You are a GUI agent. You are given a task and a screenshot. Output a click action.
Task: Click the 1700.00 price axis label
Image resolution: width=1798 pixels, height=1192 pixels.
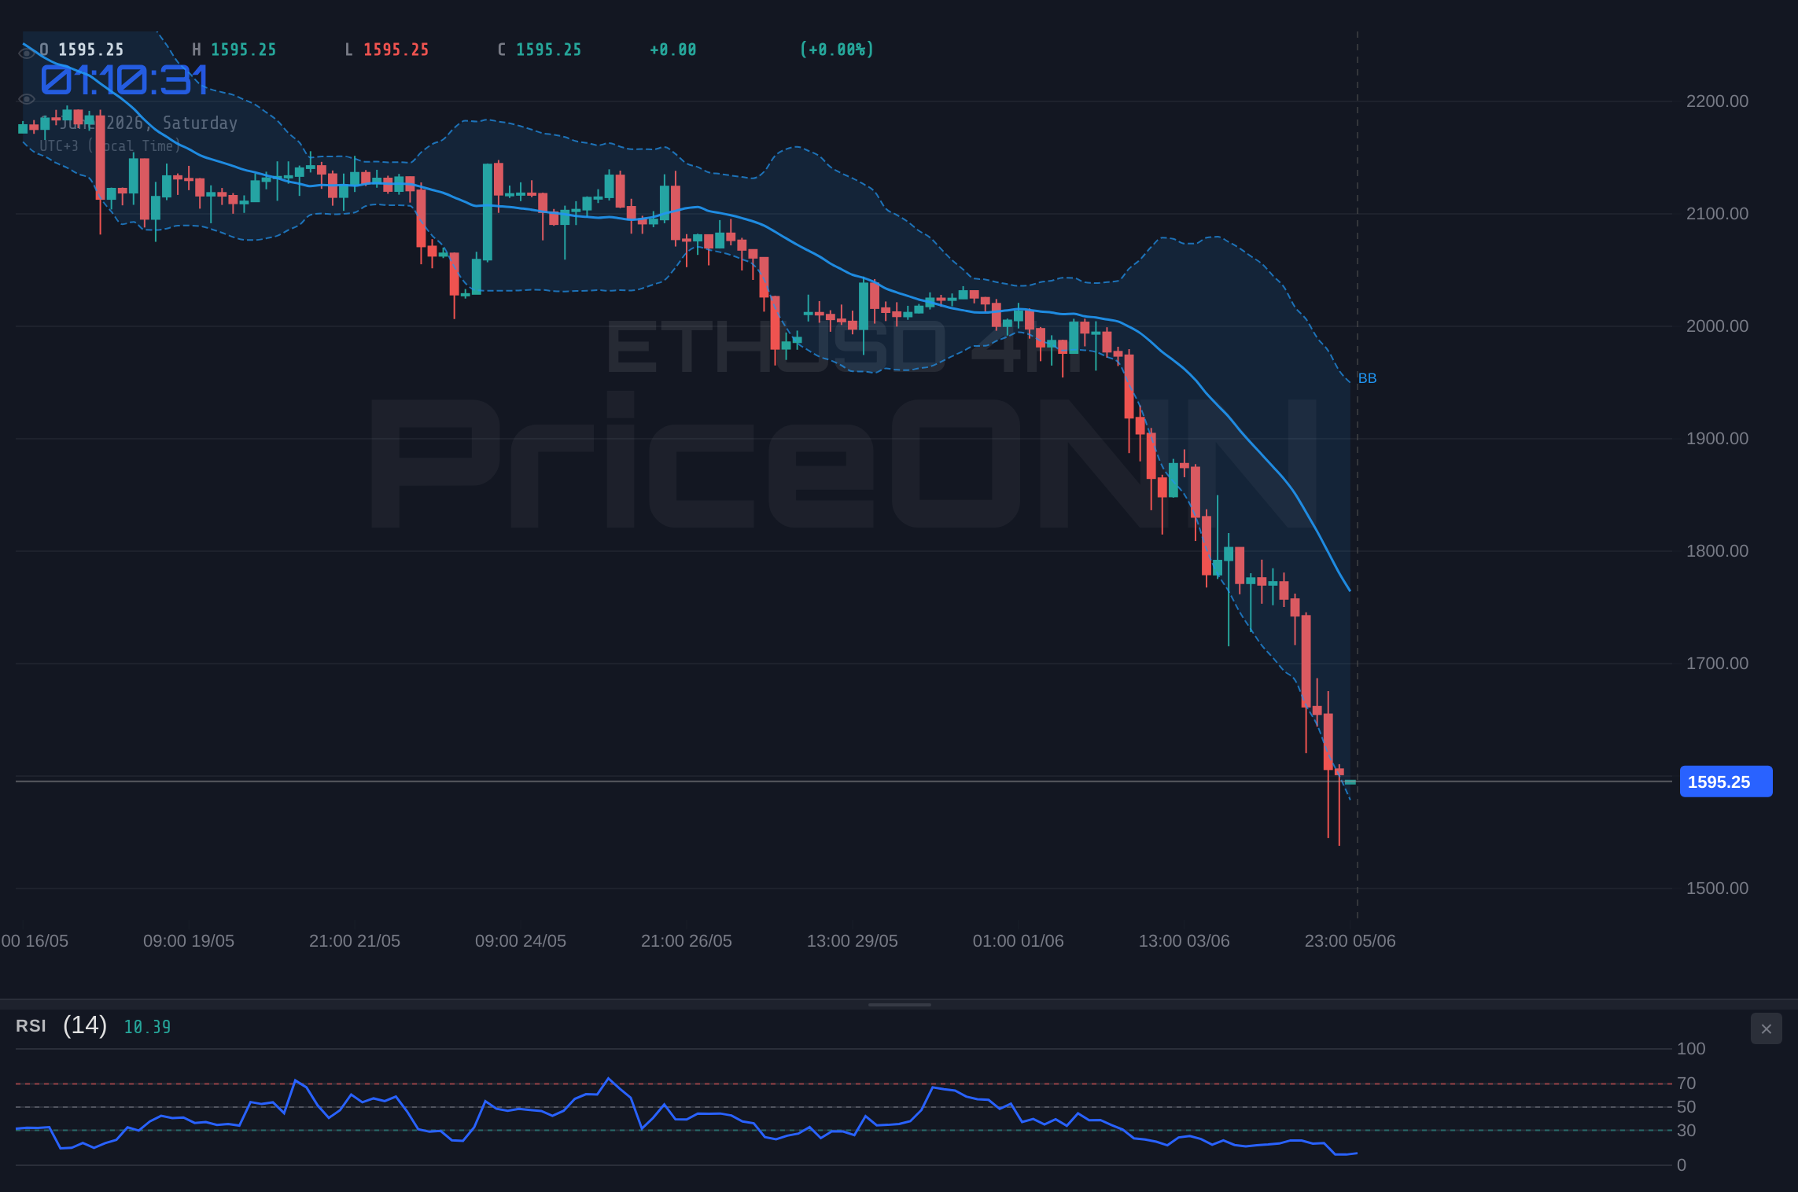pyautogui.click(x=1717, y=664)
